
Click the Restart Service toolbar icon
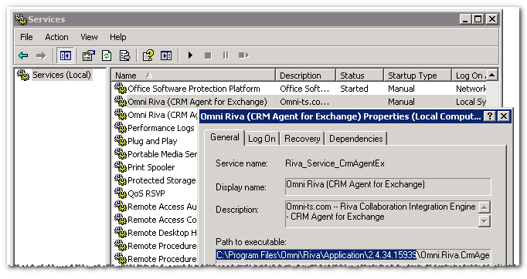click(243, 55)
